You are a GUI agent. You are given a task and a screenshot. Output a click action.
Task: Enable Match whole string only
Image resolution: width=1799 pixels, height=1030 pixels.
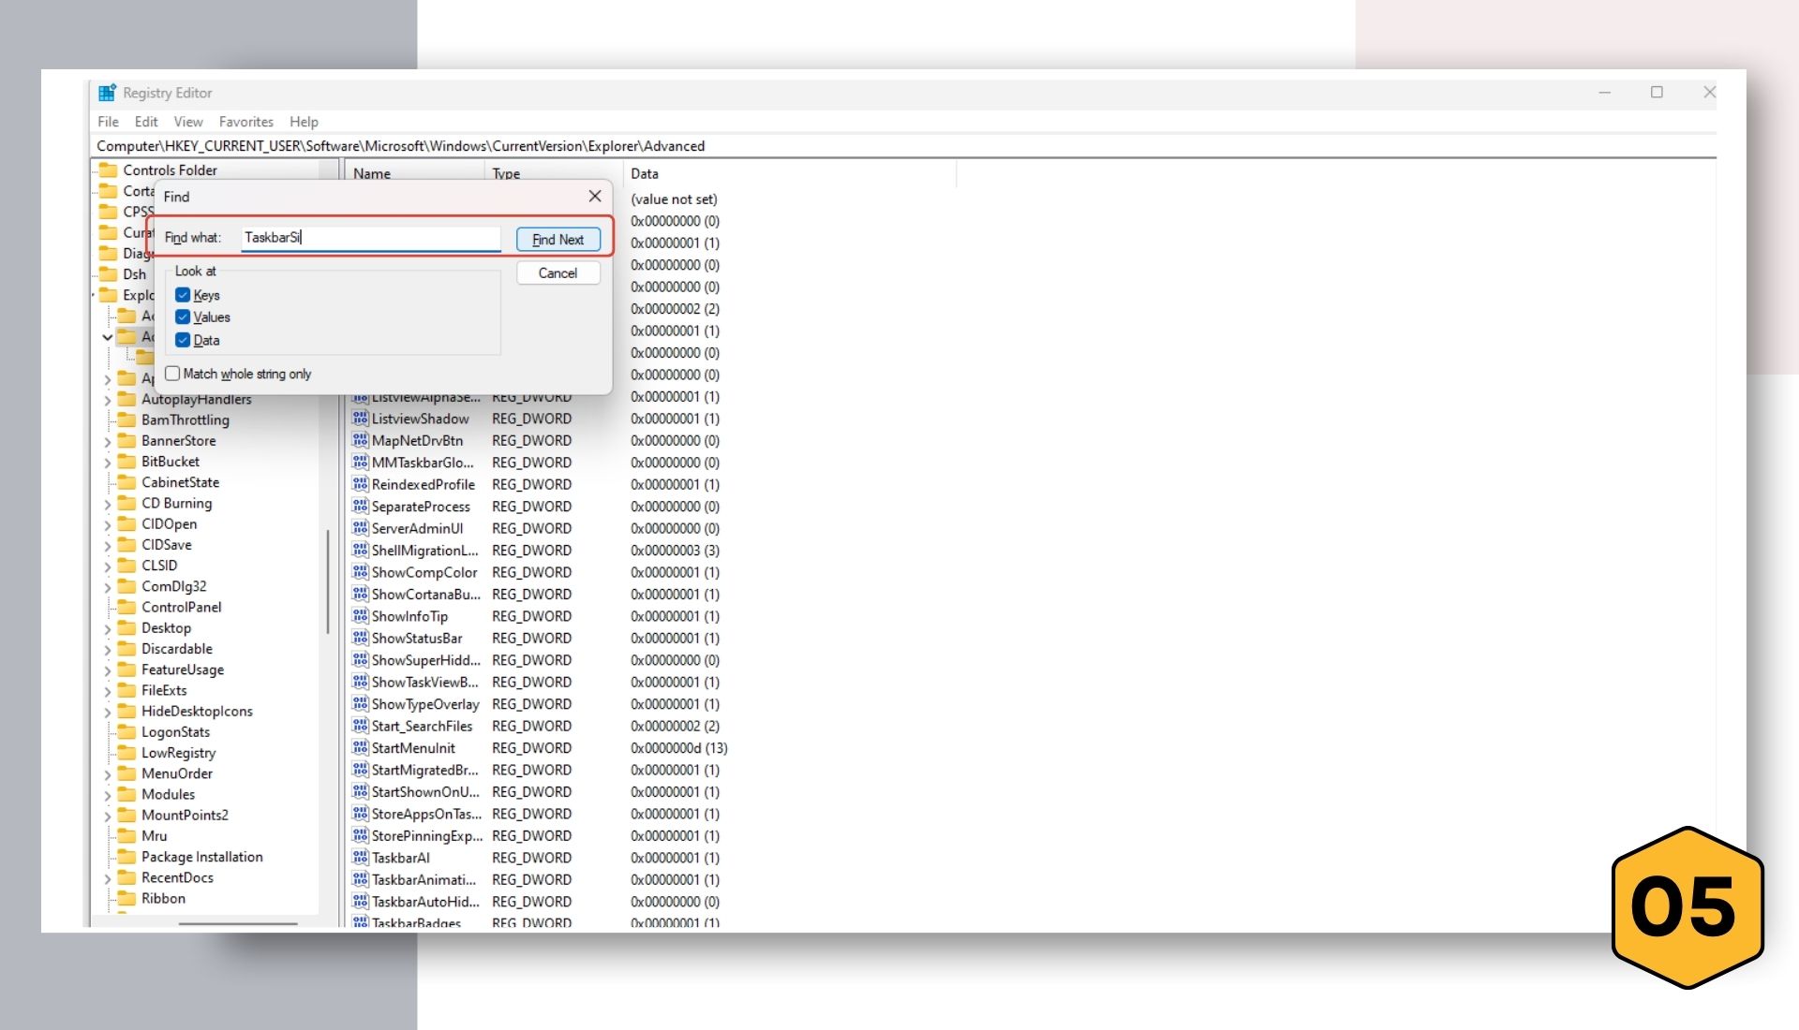coord(172,374)
